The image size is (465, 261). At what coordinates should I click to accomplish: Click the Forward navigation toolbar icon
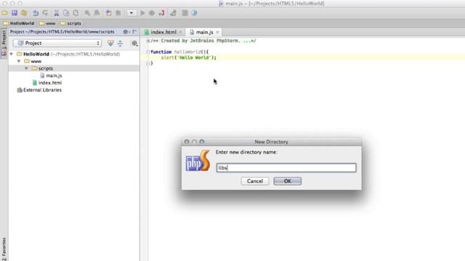[x=118, y=13]
